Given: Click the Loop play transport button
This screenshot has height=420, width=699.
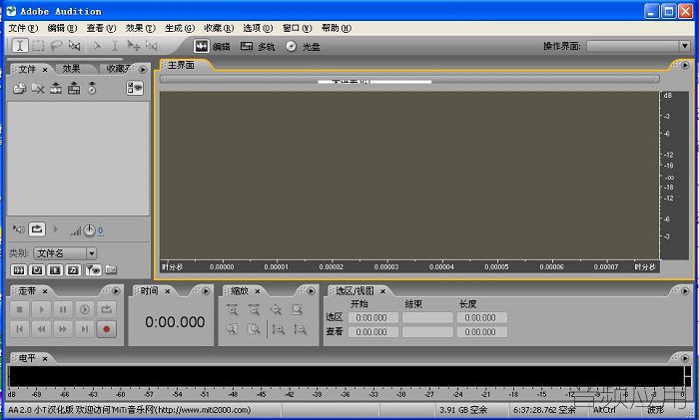Looking at the screenshot, I should 107,309.
